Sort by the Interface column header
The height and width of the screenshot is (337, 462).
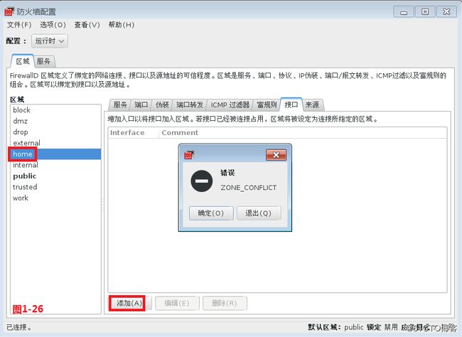coord(128,133)
